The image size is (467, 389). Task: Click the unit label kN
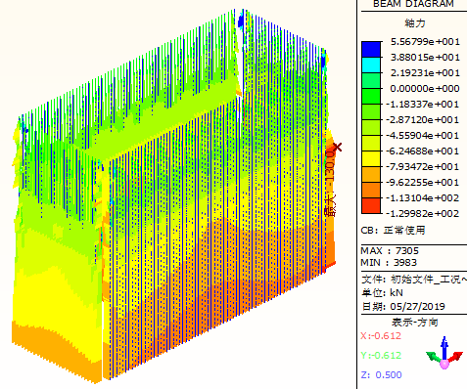[x=397, y=292]
